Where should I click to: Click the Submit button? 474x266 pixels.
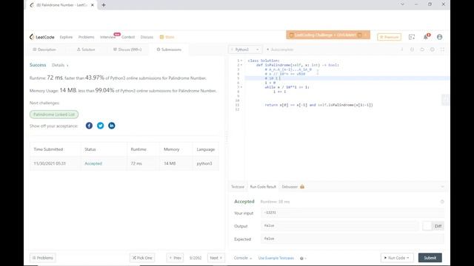point(430,258)
